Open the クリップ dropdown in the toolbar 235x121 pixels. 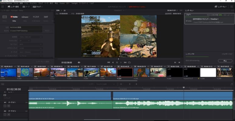pyautogui.click(x=37, y=7)
